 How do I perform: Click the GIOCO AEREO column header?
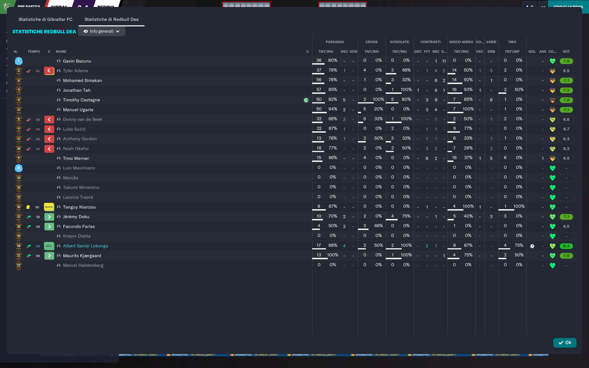(461, 42)
